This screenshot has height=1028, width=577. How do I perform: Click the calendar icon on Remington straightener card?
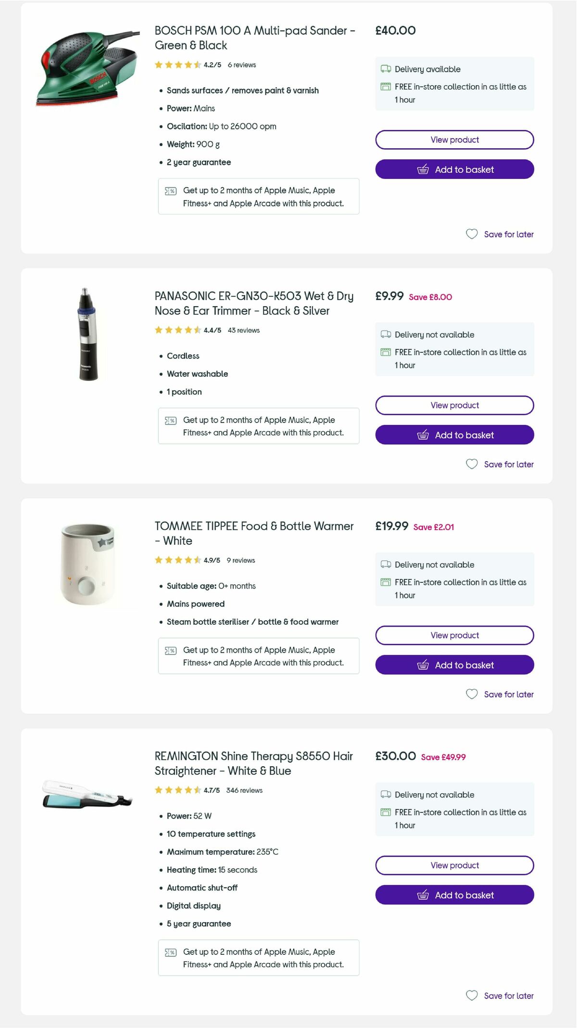point(385,812)
